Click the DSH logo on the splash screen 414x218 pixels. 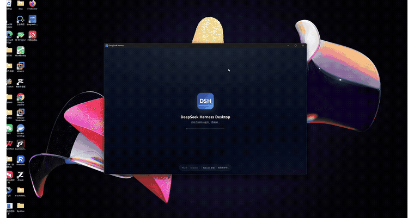tap(205, 101)
